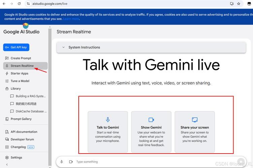This screenshot has width=253, height=168.
Task: Click the Get API key button
Action: (x=16, y=47)
